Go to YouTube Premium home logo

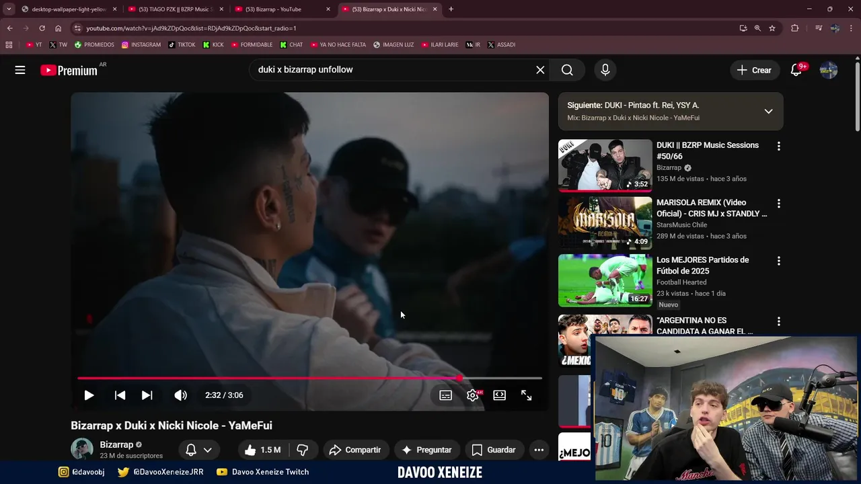coord(69,70)
